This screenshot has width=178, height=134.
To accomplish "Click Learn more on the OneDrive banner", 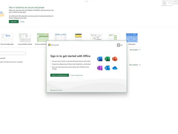I will pos(14,22).
